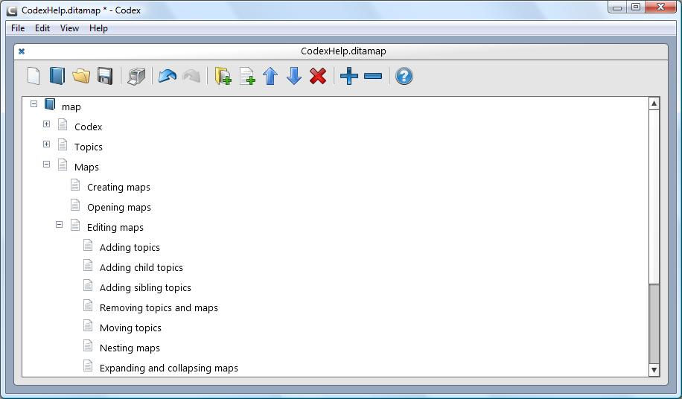Move the topic up with the up arrow
The height and width of the screenshot is (399, 682).
coord(270,76)
